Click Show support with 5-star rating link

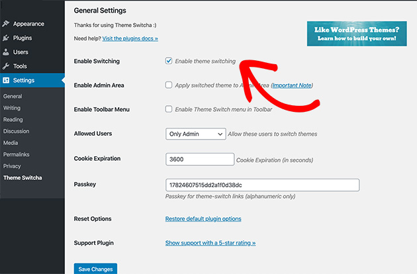click(210, 243)
